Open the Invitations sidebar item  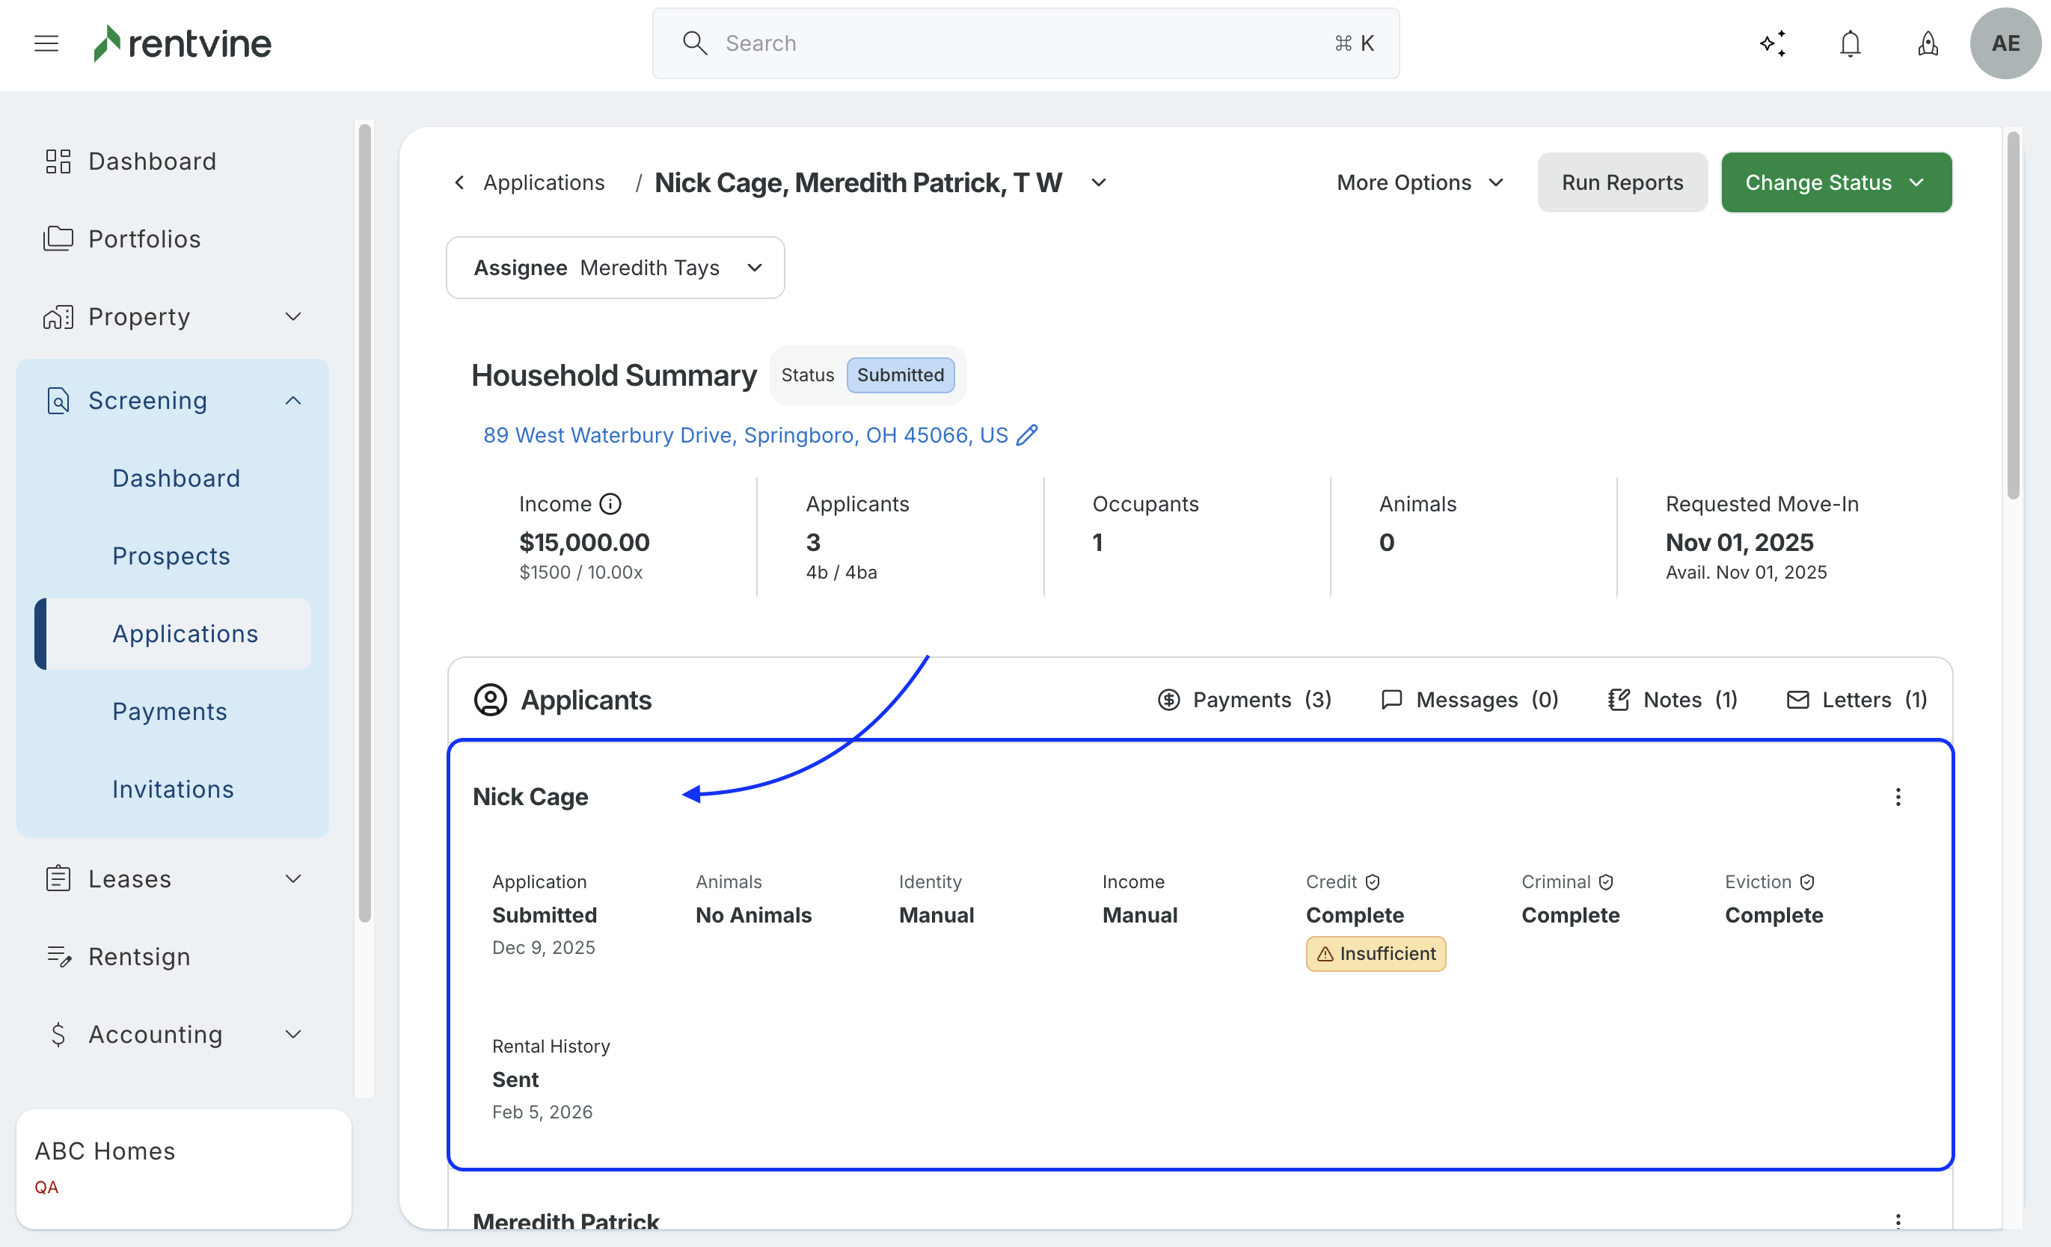click(x=173, y=789)
